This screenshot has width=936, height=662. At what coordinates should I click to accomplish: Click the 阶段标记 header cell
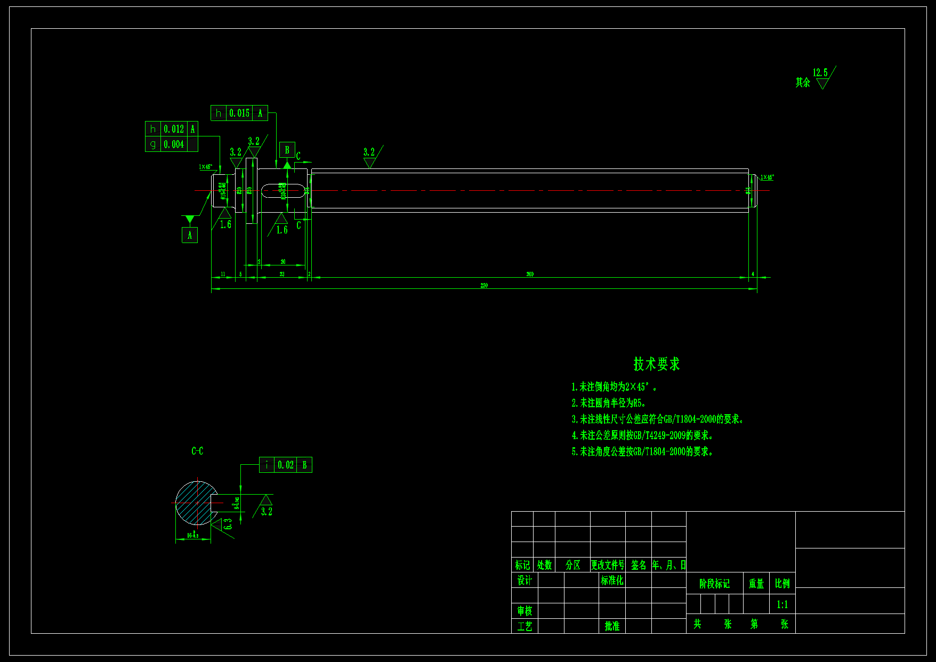pos(714,584)
